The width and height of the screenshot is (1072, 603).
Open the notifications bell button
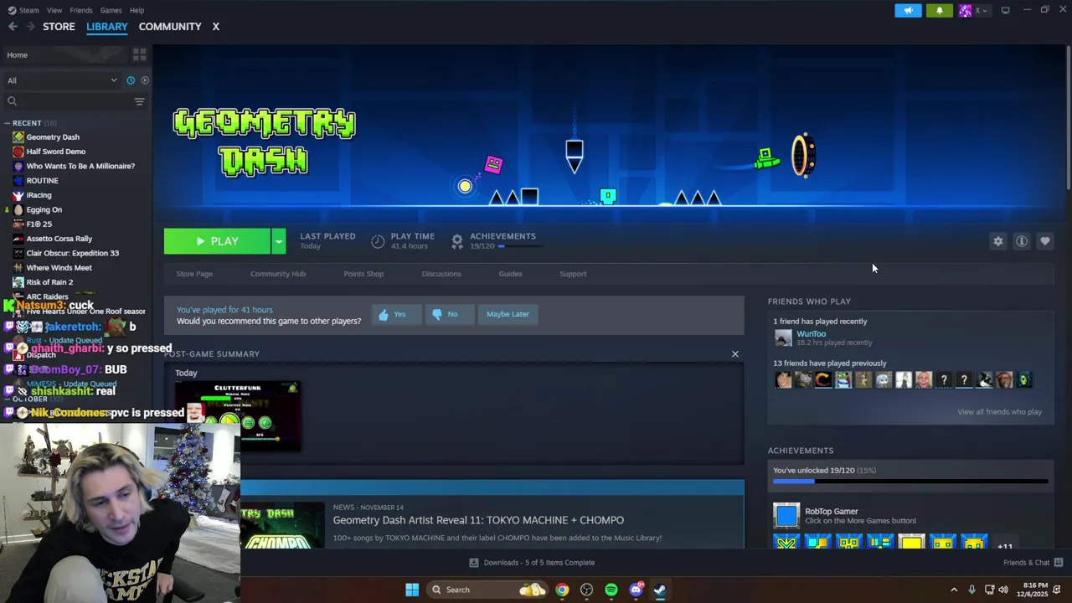(939, 10)
